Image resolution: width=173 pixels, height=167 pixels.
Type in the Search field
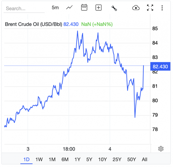pos(24,8)
